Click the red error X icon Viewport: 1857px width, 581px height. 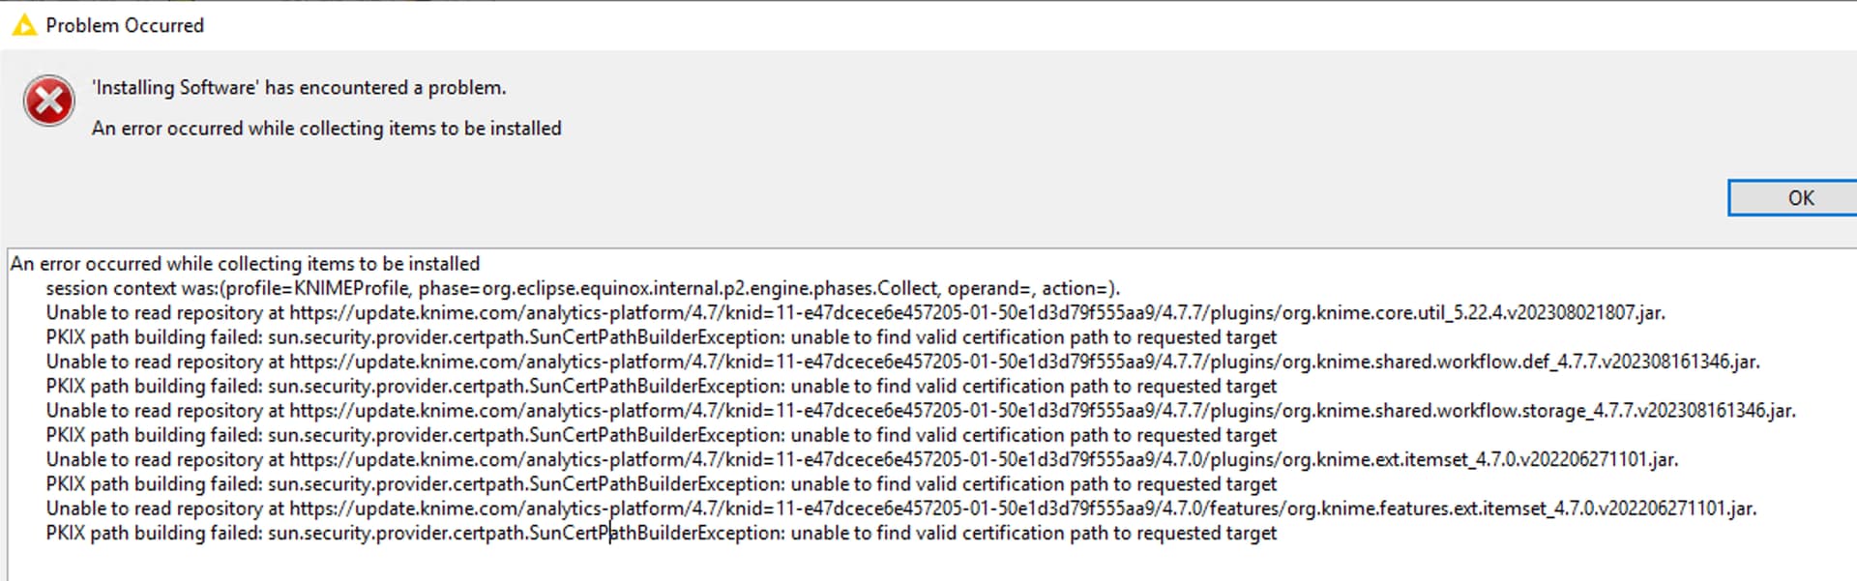(49, 101)
